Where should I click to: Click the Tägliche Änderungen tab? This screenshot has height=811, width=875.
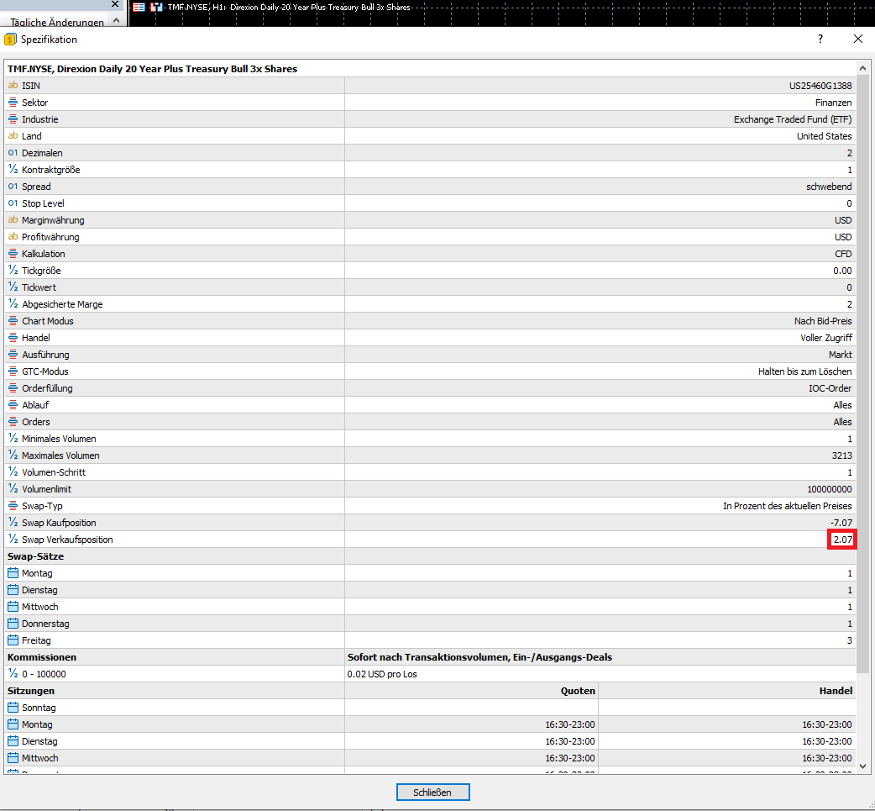57,22
